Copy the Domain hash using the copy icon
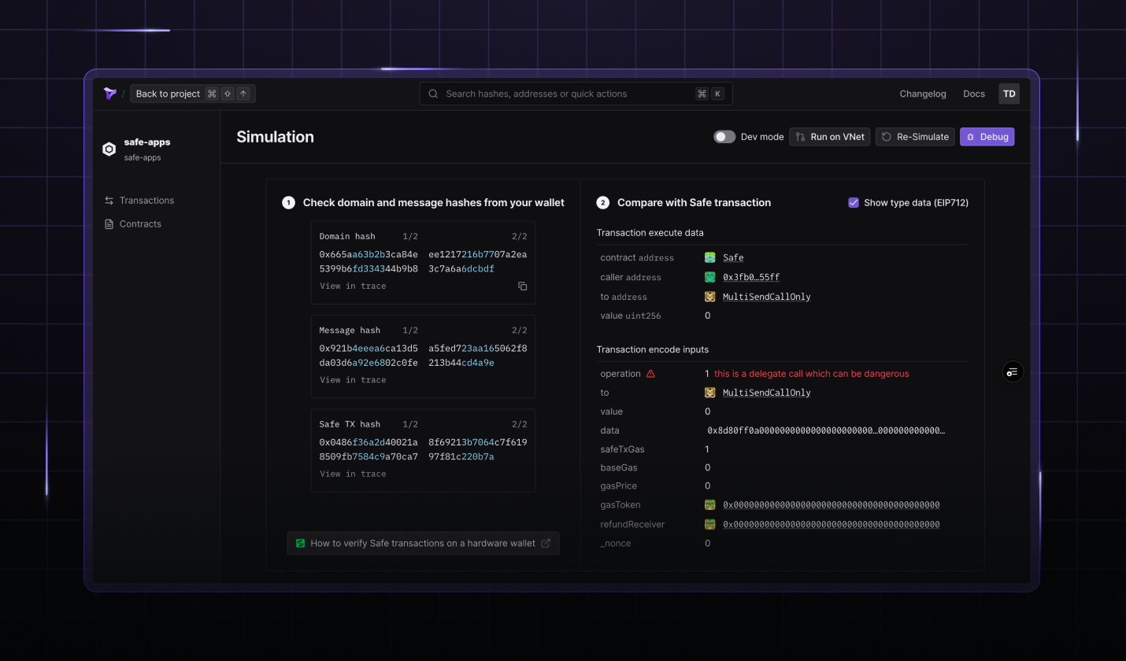 point(522,286)
